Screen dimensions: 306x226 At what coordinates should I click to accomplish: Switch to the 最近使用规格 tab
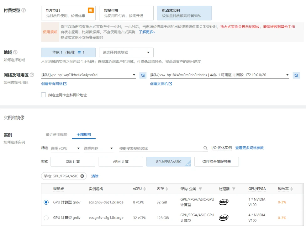pos(57,135)
